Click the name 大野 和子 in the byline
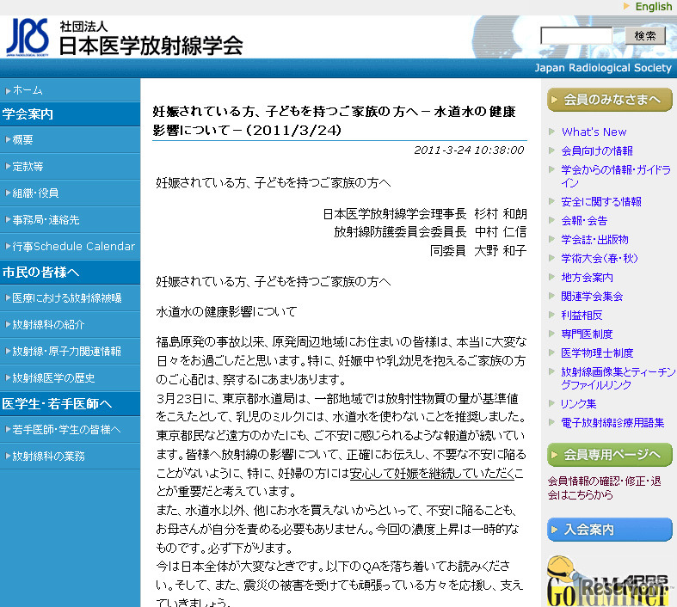The width and height of the screenshot is (677, 607). [x=501, y=251]
